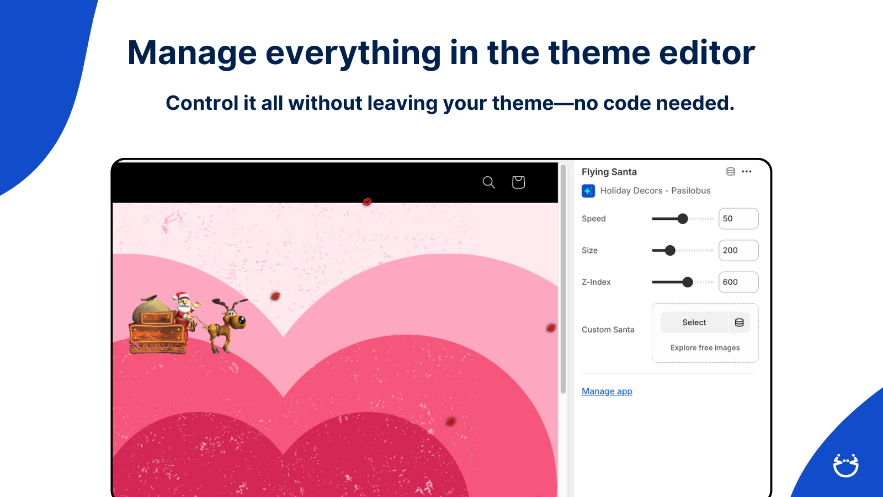Click the Pasilobus smiley logo
This screenshot has height=497, width=883.
[846, 465]
